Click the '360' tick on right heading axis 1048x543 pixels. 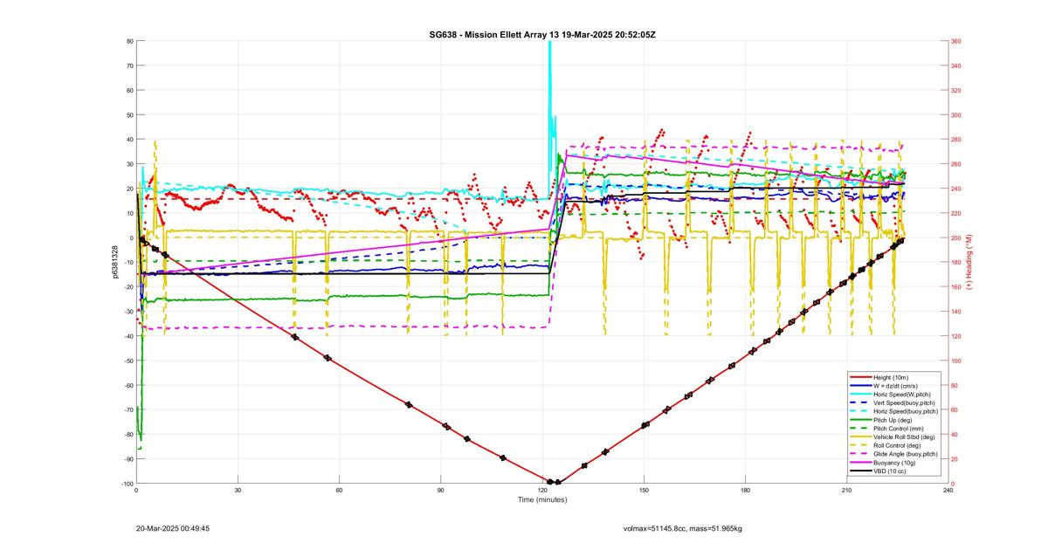(956, 41)
